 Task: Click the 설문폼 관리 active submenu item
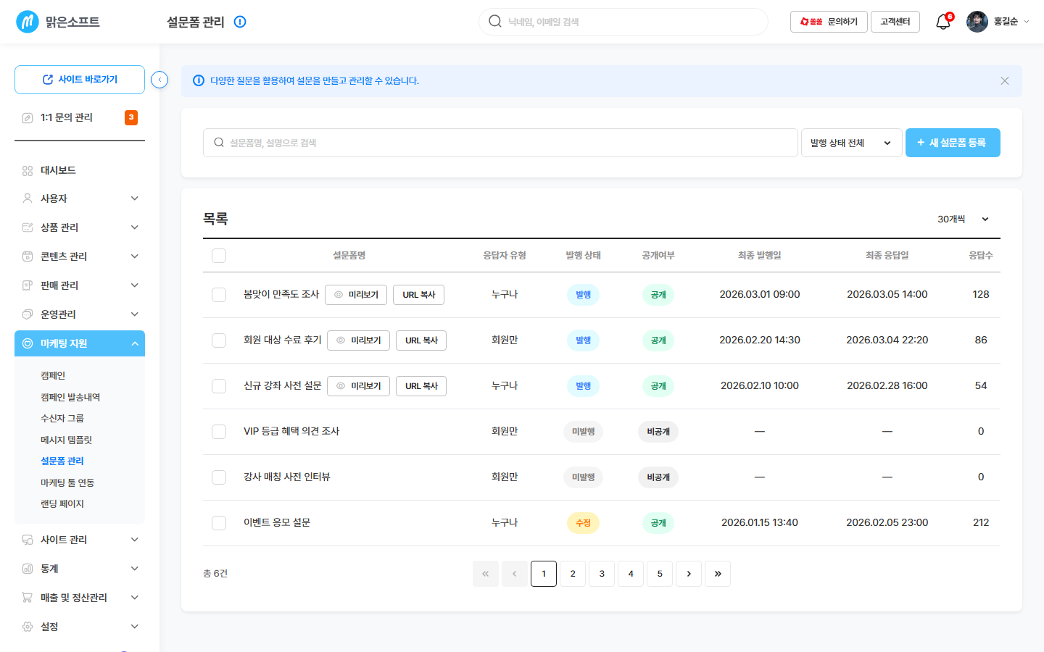[62, 461]
